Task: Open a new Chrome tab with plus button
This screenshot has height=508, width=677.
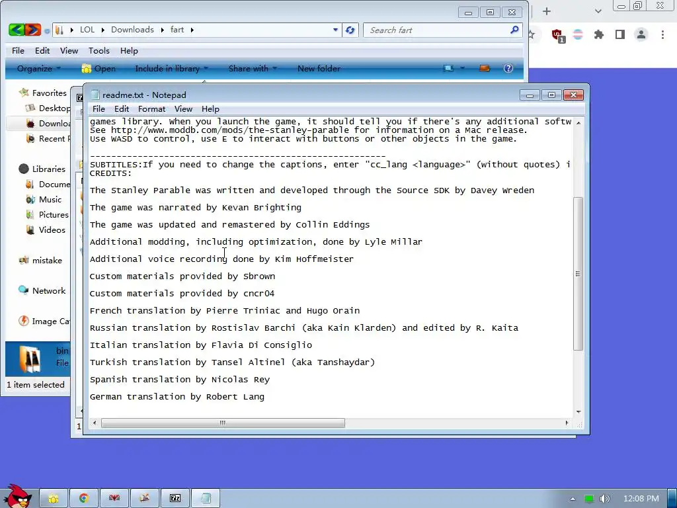Action: [x=547, y=11]
